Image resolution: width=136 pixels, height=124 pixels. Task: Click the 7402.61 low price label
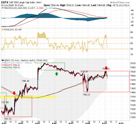click(x=86, y=95)
